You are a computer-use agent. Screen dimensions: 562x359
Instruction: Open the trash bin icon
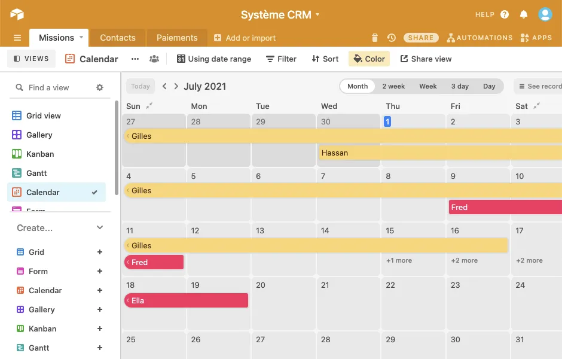[374, 38]
